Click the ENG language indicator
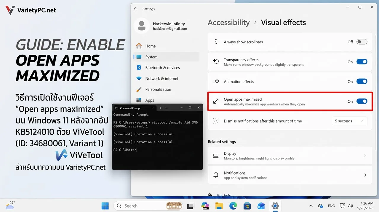The width and height of the screenshot is (379, 212). coord(331,206)
